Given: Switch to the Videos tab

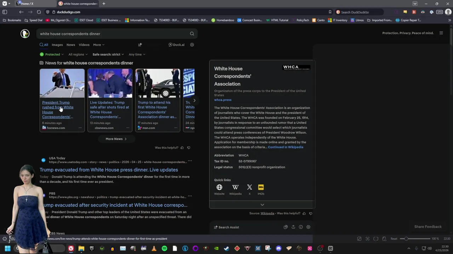Looking at the screenshot, I should pos(84,45).
